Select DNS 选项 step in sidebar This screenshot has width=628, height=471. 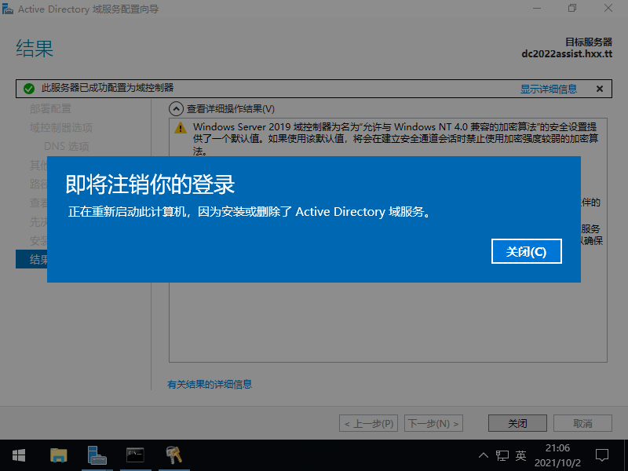pyautogui.click(x=67, y=146)
